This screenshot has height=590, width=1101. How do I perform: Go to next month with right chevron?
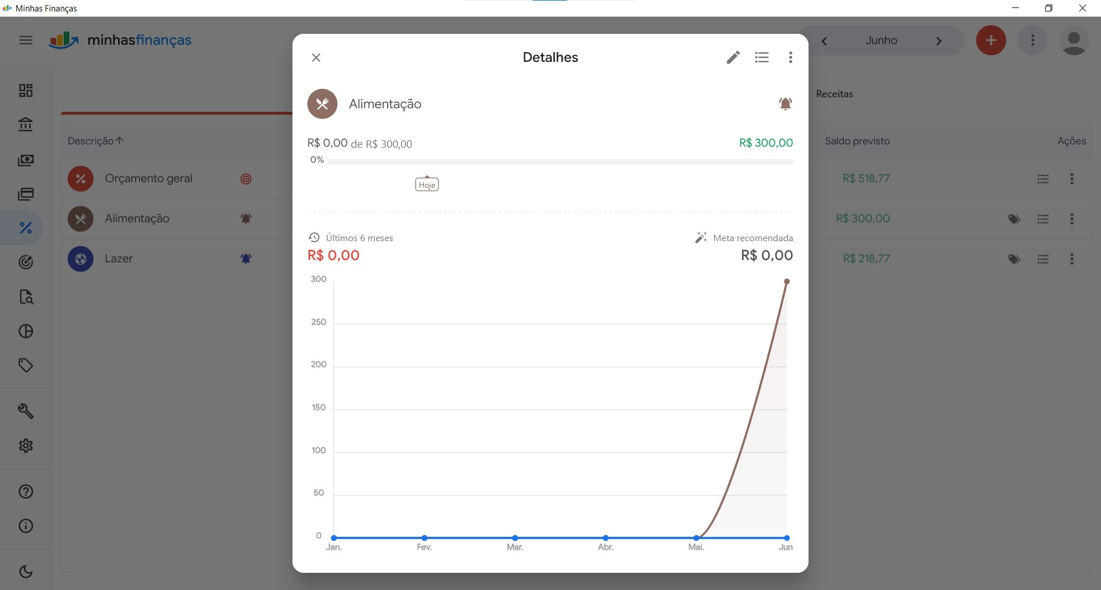pos(939,41)
